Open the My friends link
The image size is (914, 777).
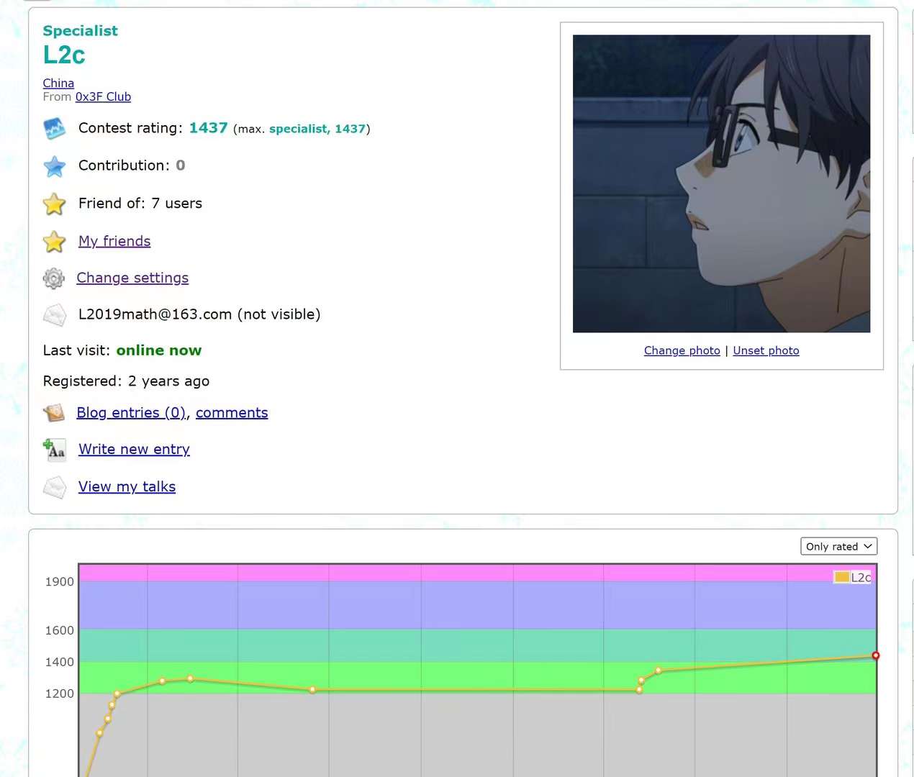114,242
